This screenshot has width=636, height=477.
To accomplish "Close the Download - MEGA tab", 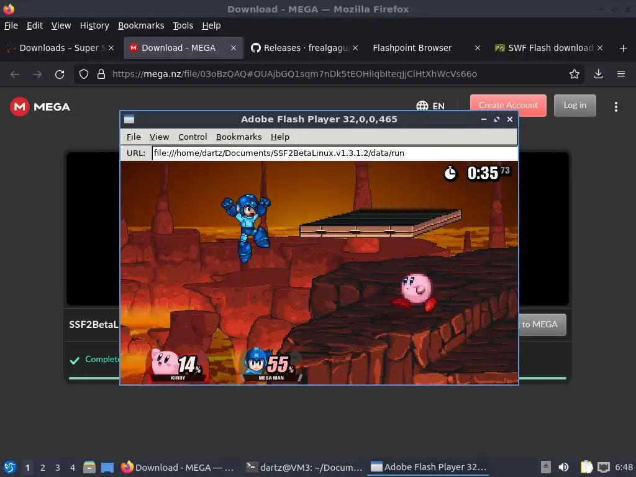I will tap(234, 48).
